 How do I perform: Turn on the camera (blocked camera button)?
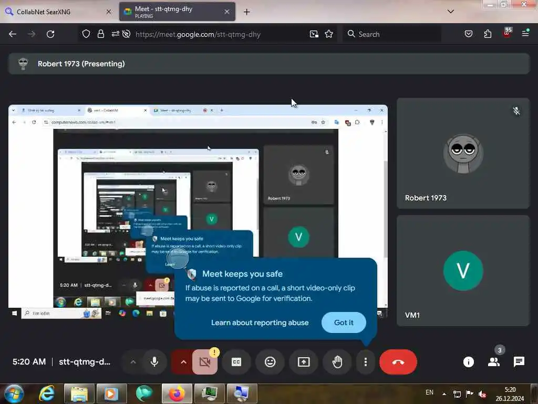coord(205,362)
